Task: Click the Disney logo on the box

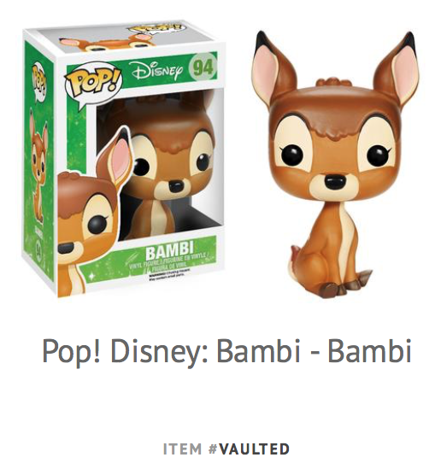Action: [157, 71]
